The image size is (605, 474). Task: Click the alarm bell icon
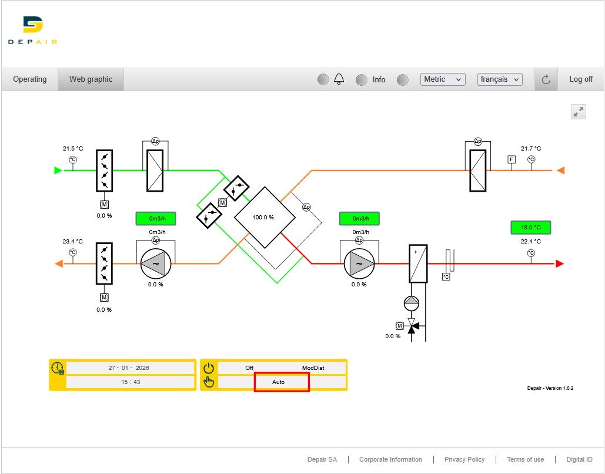pos(339,79)
